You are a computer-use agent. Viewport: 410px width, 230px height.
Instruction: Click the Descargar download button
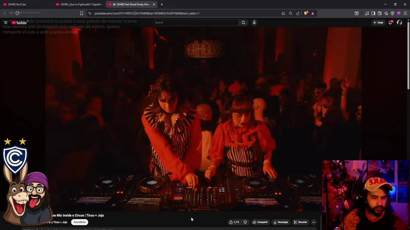(281, 222)
